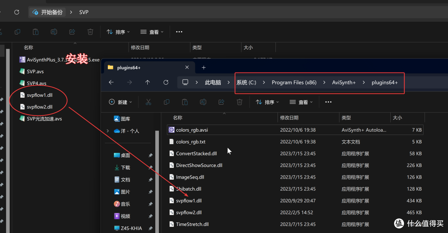Sort by 名称 column in SVP window
Image resolution: width=448 pixels, height=233 pixels.
click(28, 47)
